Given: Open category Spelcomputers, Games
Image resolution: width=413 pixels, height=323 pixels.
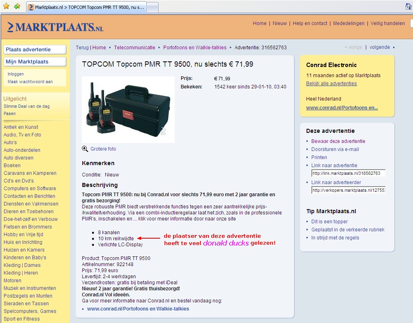Looking at the screenshot, I should click(30, 311).
